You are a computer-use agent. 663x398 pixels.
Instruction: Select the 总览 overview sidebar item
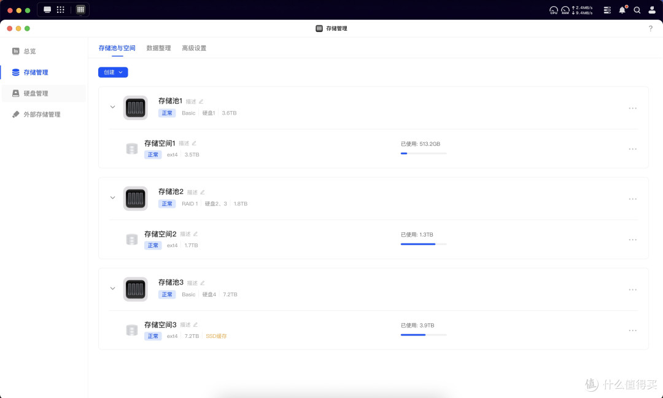click(x=44, y=51)
